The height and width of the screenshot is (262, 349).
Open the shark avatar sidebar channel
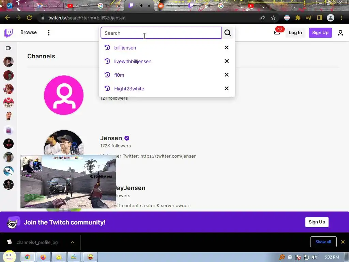coord(9,171)
